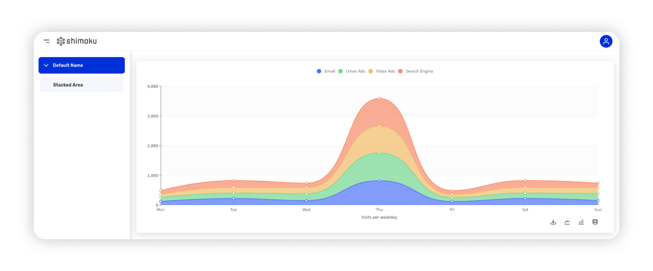Select the Default Name menu section
Viewport: 653px width, 271px height.
82,65
